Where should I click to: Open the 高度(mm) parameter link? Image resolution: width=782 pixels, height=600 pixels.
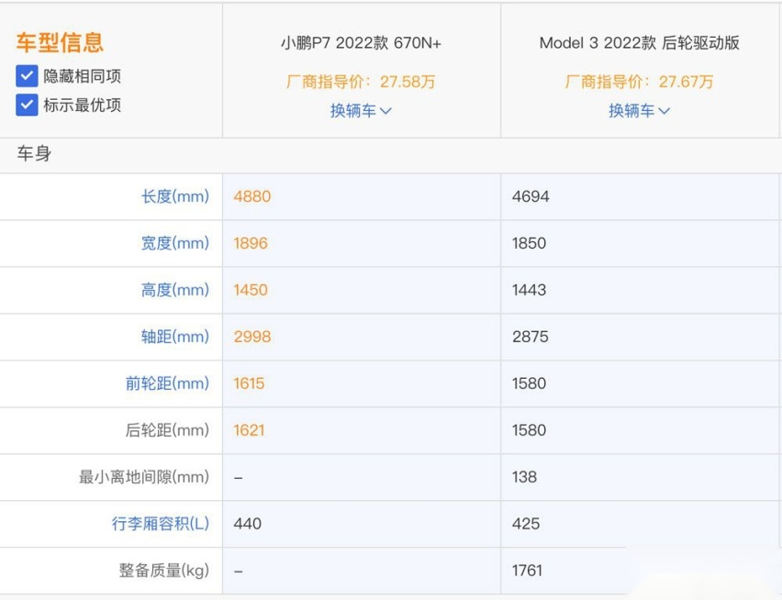click(175, 290)
